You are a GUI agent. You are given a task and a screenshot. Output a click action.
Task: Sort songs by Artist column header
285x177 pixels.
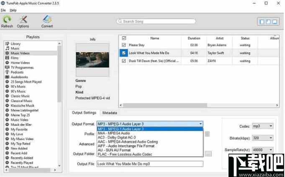click(x=220, y=38)
